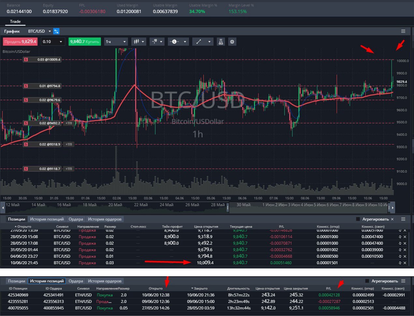Click the 0.00051460 profit value in Positions
This screenshot has height=316, width=414.
point(281,263)
